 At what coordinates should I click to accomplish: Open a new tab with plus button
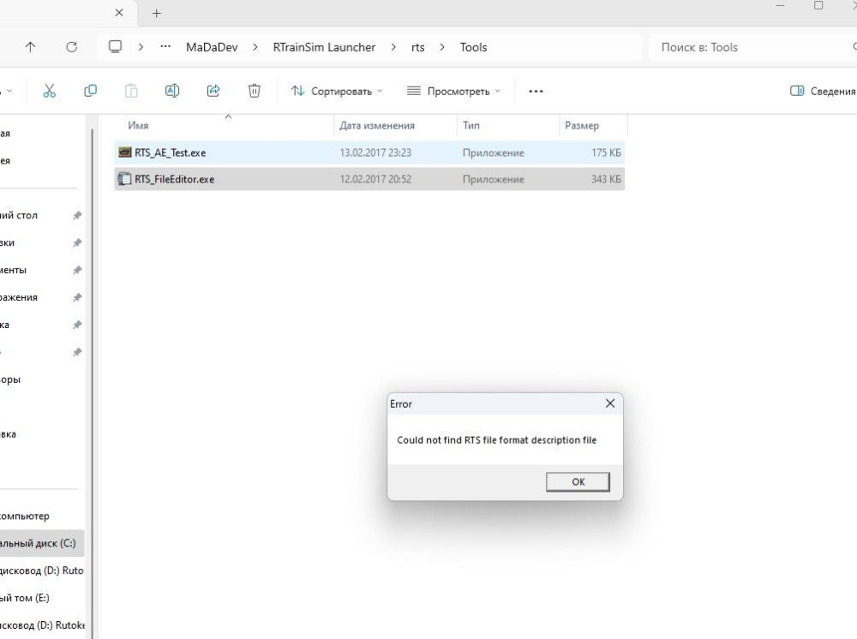pos(157,14)
